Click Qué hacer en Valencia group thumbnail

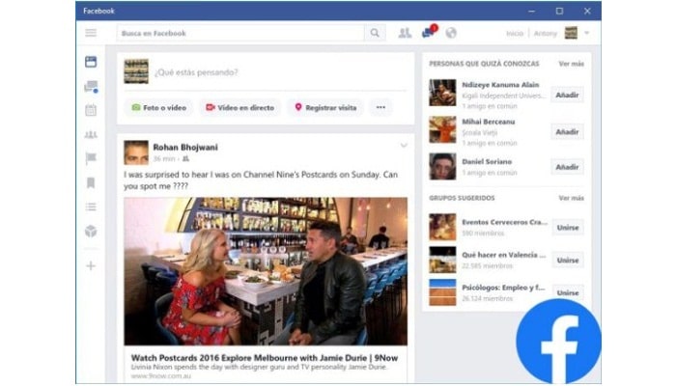pos(442,260)
